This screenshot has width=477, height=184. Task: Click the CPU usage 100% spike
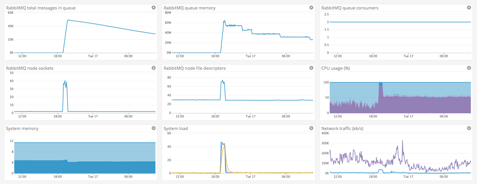tap(381, 84)
